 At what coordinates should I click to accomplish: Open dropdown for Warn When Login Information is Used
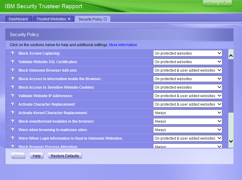tap(188, 138)
